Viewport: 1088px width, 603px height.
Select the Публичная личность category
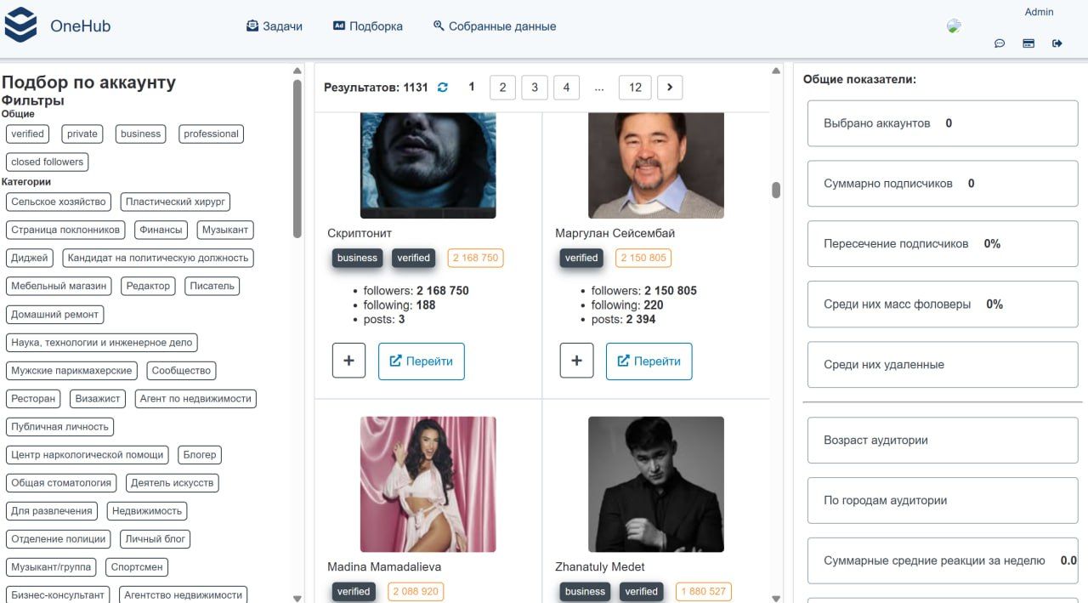[x=59, y=426]
